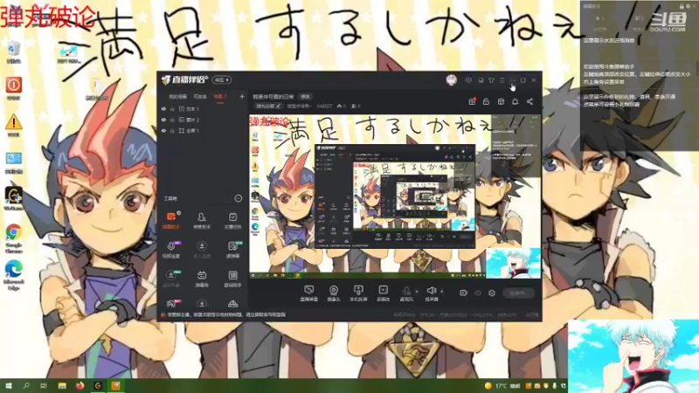The image size is (699, 393).
Task: Switch to the first scene tab
Action: pyautogui.click(x=177, y=97)
